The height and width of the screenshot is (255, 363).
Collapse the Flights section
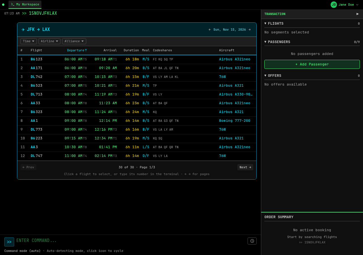click(x=265, y=24)
